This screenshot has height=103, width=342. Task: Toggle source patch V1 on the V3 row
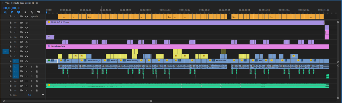[x=5, y=51]
